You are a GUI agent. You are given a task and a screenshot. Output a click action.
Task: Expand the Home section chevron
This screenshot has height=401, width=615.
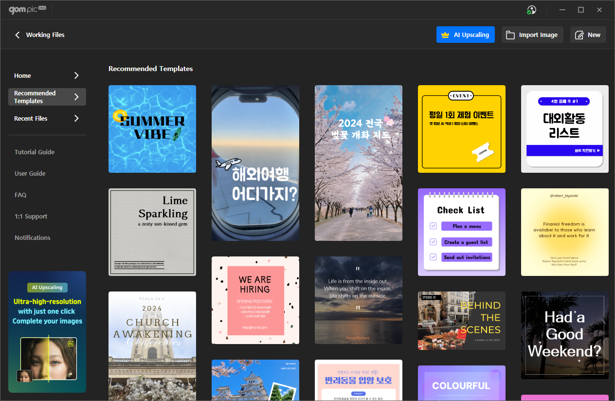[x=76, y=75]
